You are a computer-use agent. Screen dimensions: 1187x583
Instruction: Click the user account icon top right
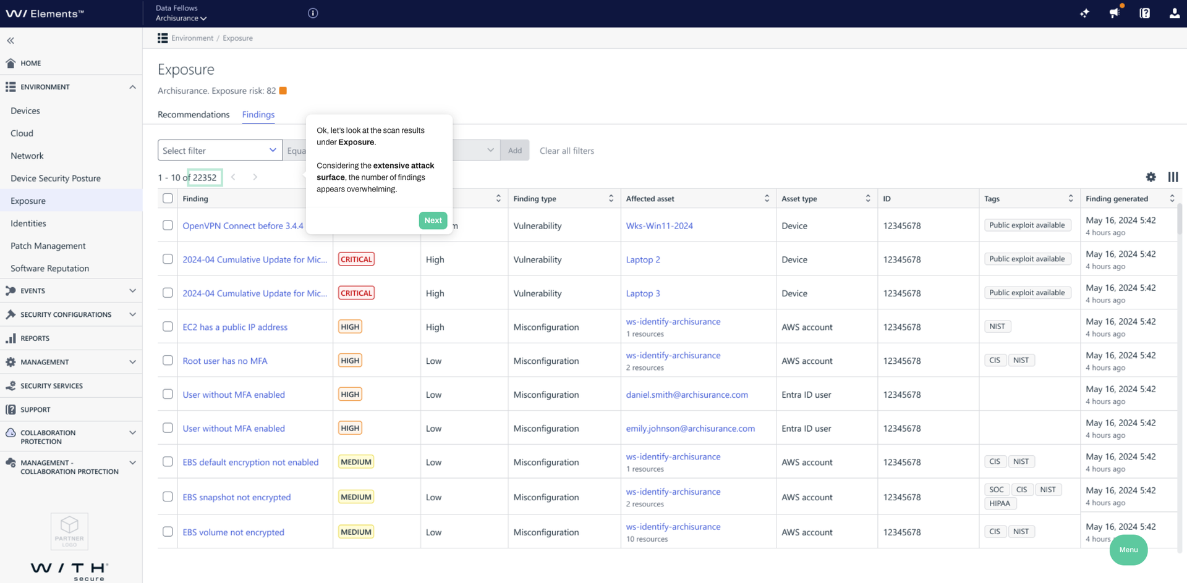pyautogui.click(x=1175, y=12)
